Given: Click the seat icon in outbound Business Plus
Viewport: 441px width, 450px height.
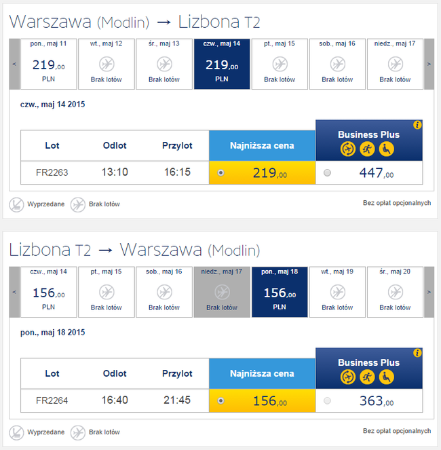Looking at the screenshot, I should pyautogui.click(x=386, y=149).
